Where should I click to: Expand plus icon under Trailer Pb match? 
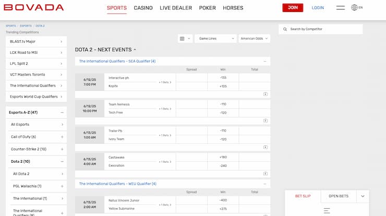pyautogui.click(x=266, y=147)
